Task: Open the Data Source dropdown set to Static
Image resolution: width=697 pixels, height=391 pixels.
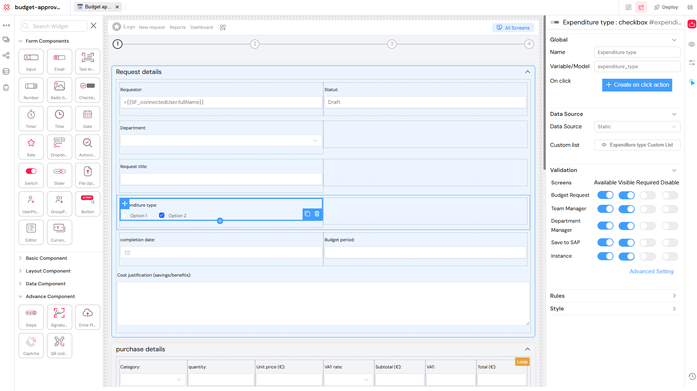Action: (x=636, y=126)
